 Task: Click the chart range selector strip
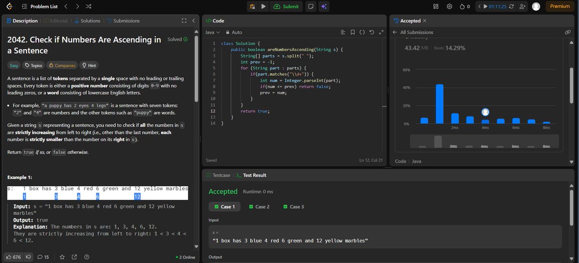pos(484,141)
